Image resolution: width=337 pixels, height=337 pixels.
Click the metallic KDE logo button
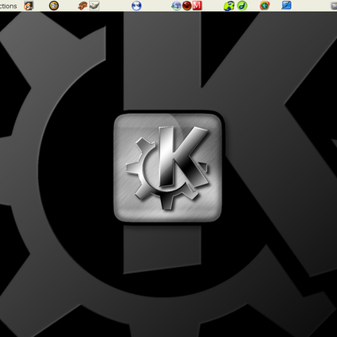pos(168,168)
